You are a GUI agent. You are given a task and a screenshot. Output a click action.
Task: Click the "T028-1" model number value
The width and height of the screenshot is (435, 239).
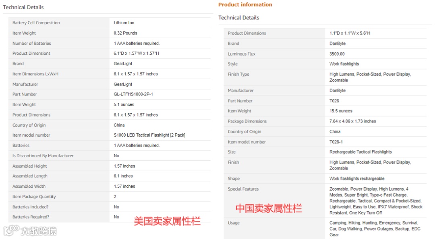(336, 142)
